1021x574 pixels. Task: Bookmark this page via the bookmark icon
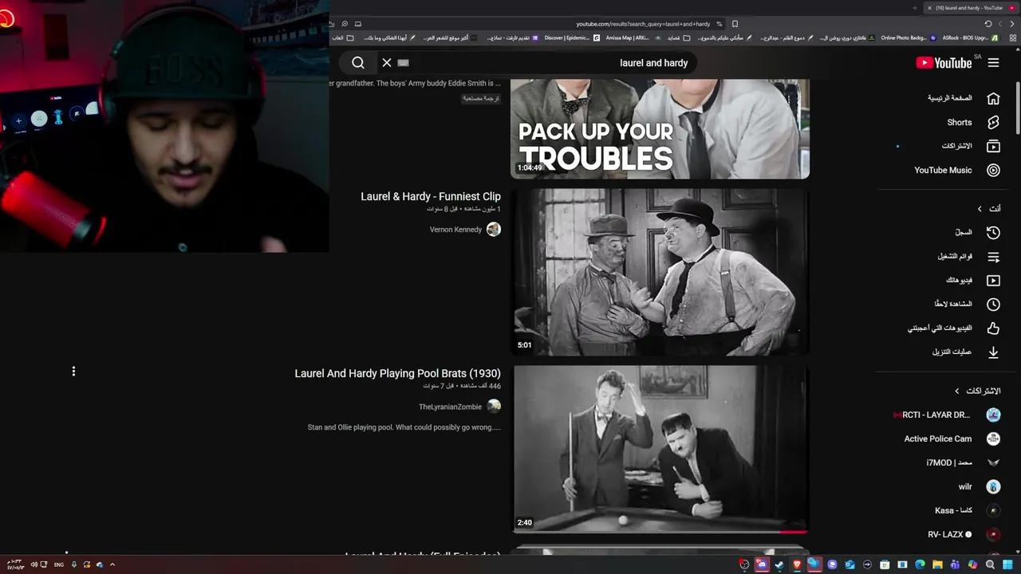(x=735, y=24)
